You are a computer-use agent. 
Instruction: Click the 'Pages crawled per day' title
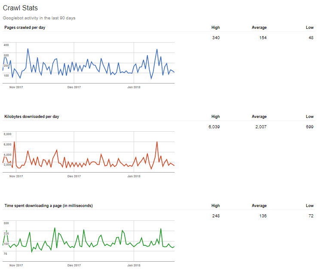[x=25, y=28]
